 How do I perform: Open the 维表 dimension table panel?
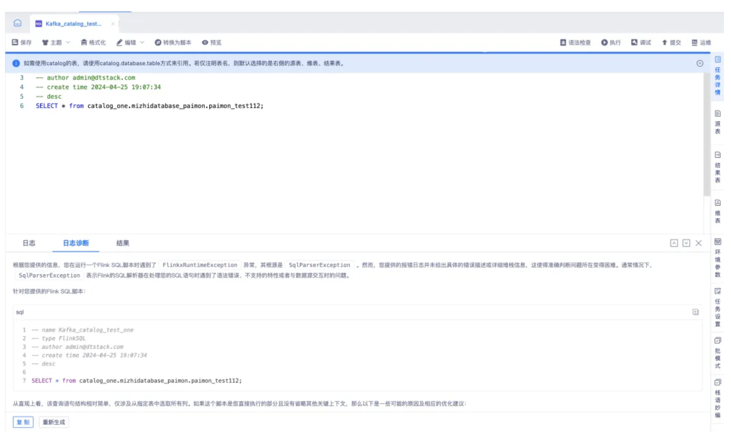click(x=717, y=212)
